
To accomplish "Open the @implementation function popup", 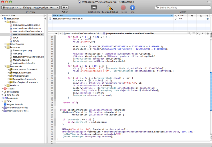I will pyautogui.click(x=130, y=34).
